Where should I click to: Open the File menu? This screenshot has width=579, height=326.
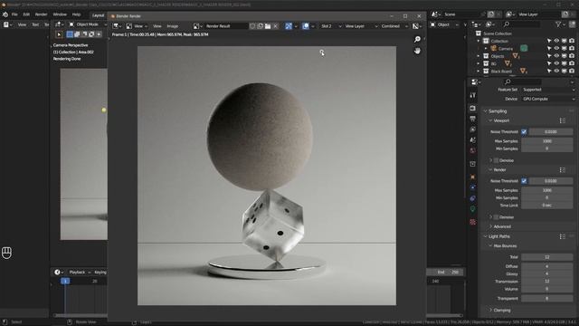[x=14, y=14]
